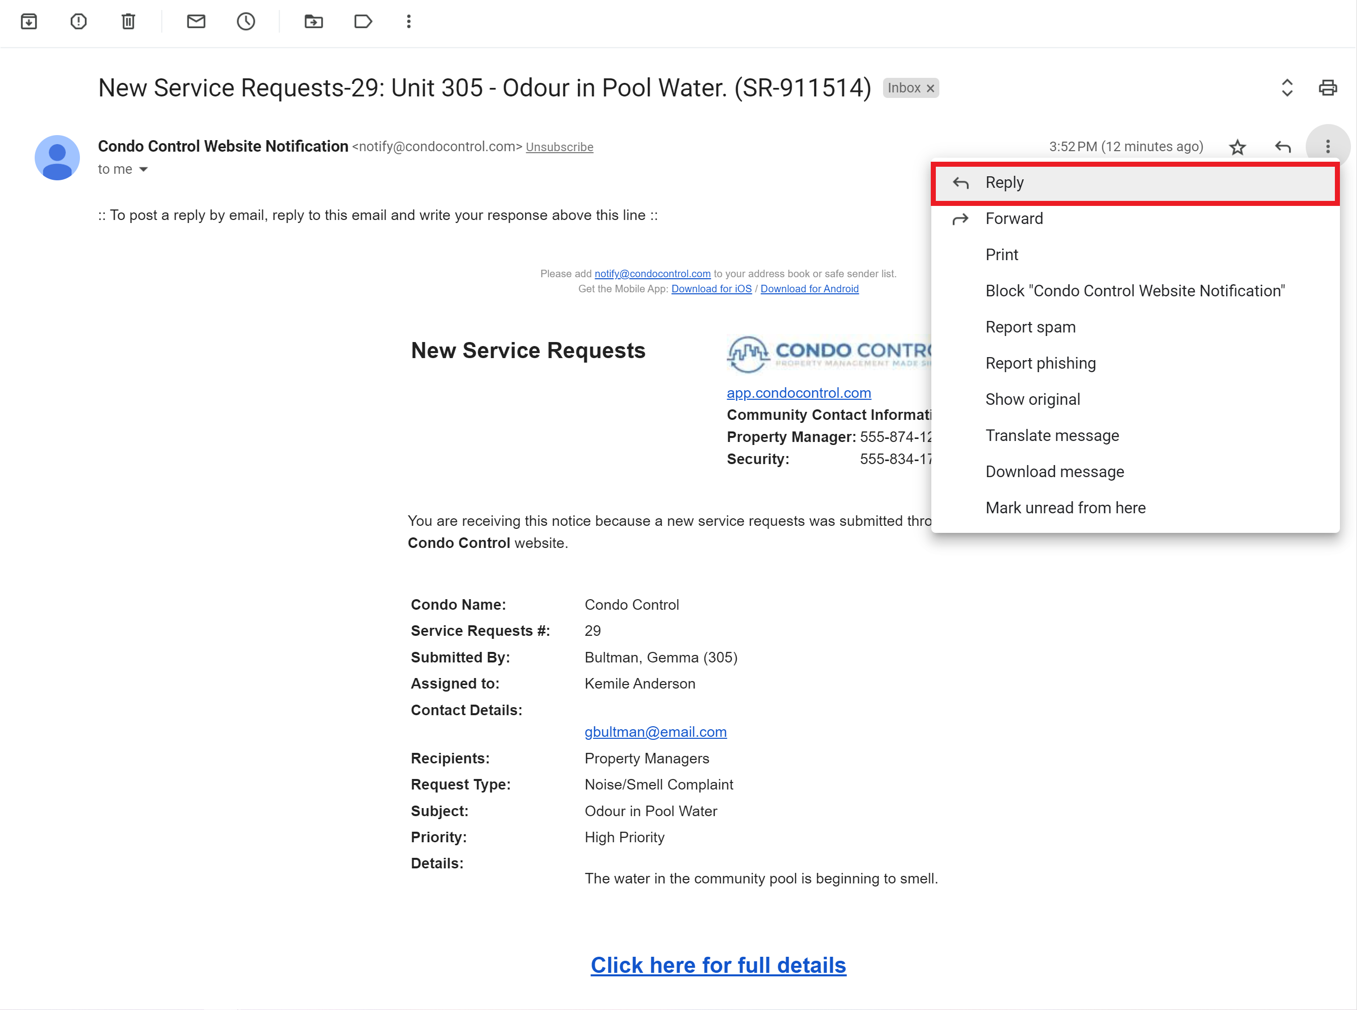The width and height of the screenshot is (1357, 1010).
Task: Mark the message as unread with envelope icon
Action: [x=196, y=22]
